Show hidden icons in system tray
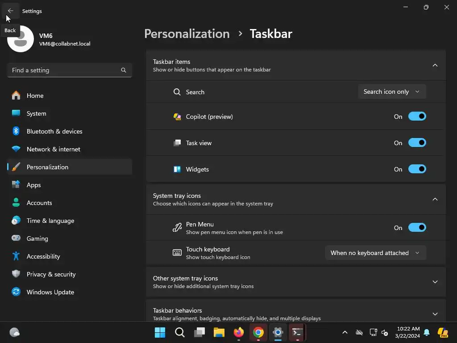This screenshot has height=343, width=457. [x=345, y=332]
